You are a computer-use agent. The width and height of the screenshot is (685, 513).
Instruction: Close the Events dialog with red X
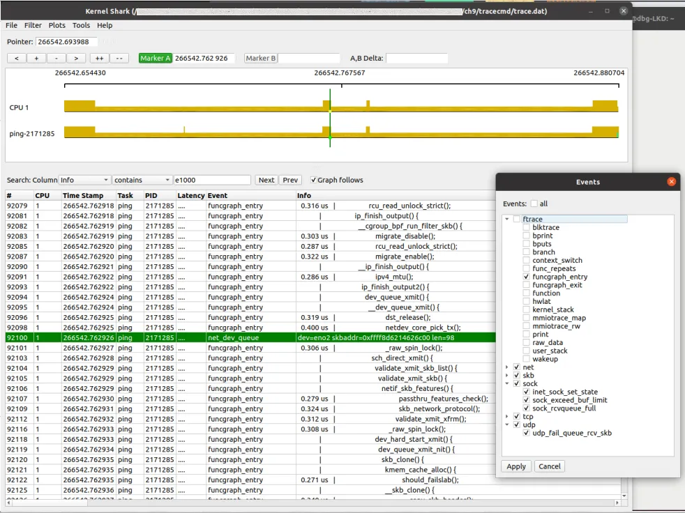tap(672, 182)
